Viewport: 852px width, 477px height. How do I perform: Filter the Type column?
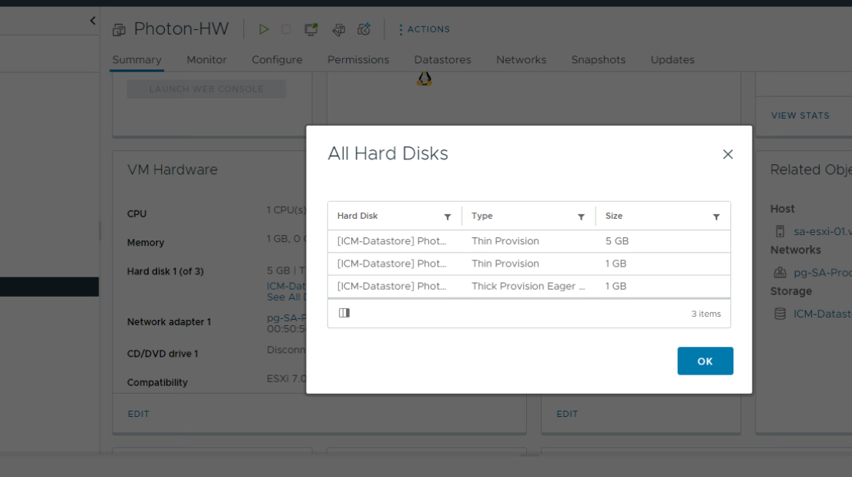(x=581, y=217)
